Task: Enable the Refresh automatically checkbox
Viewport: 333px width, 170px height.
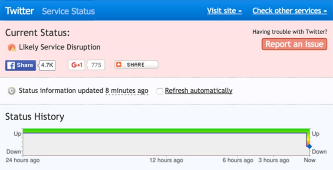Action: [x=160, y=91]
